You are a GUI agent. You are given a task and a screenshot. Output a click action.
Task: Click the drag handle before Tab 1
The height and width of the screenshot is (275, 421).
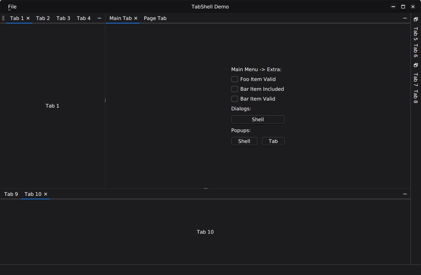(x=3, y=18)
